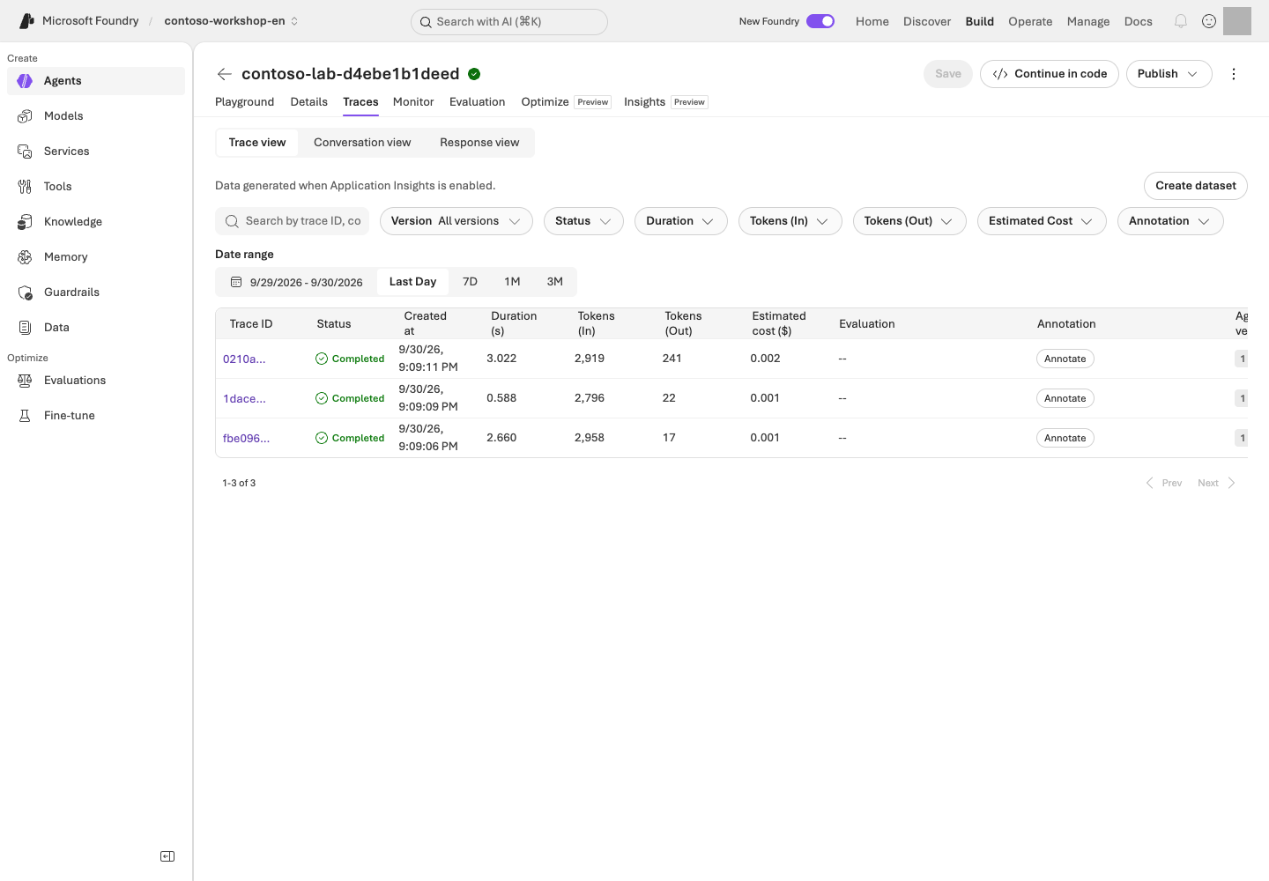Viewport: 1269px width, 881px height.
Task: Open trace 0210a... link
Action: click(x=244, y=359)
